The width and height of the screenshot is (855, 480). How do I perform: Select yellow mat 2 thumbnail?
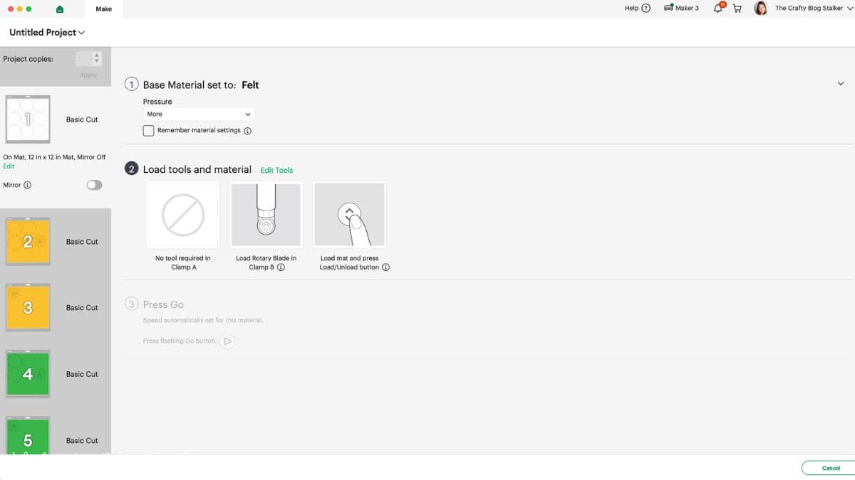28,242
